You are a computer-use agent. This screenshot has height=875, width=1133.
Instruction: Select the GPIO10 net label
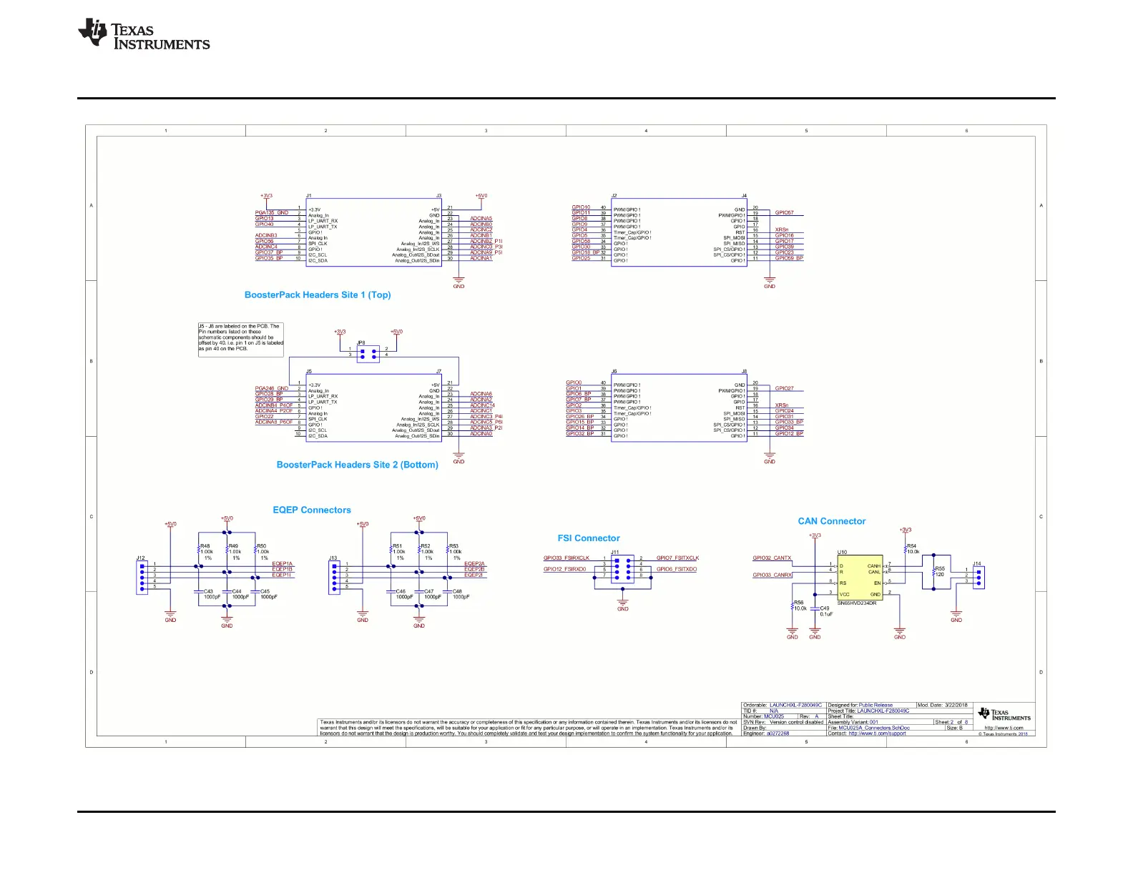coord(581,207)
